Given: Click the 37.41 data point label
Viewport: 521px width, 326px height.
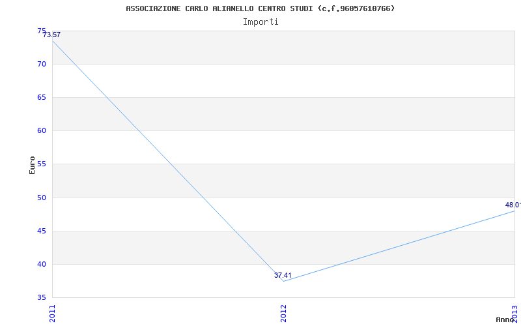Looking at the screenshot, I should (283, 275).
